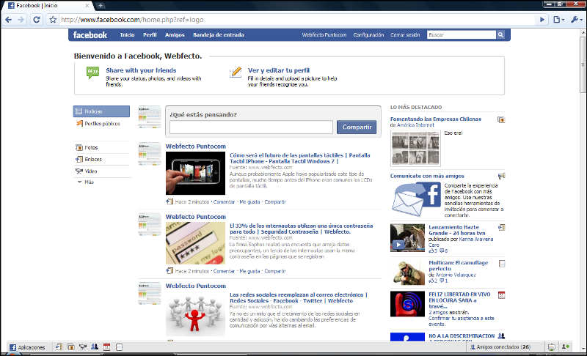Image resolution: width=587 pixels, height=356 pixels.
Task: Click calendar icon beside FELIZ LIBERTAD event
Action: (x=502, y=295)
